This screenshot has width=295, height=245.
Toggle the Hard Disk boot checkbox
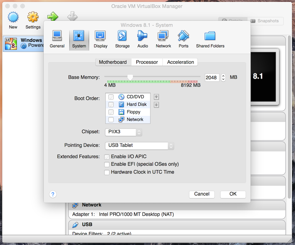111,104
